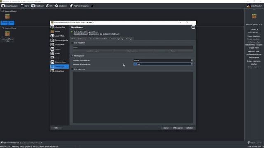Click the instance icon in right panel
The width and height of the screenshot is (264, 148).
[x=254, y=16]
